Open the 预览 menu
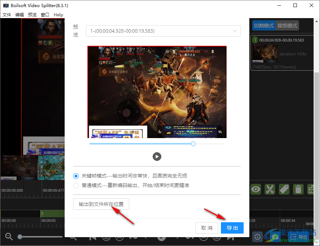320x246 pixels. point(32,15)
